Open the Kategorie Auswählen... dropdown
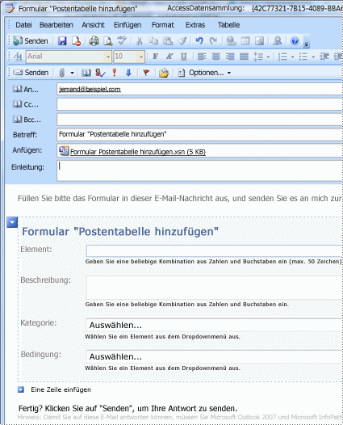The image size is (343, 425). [x=214, y=325]
